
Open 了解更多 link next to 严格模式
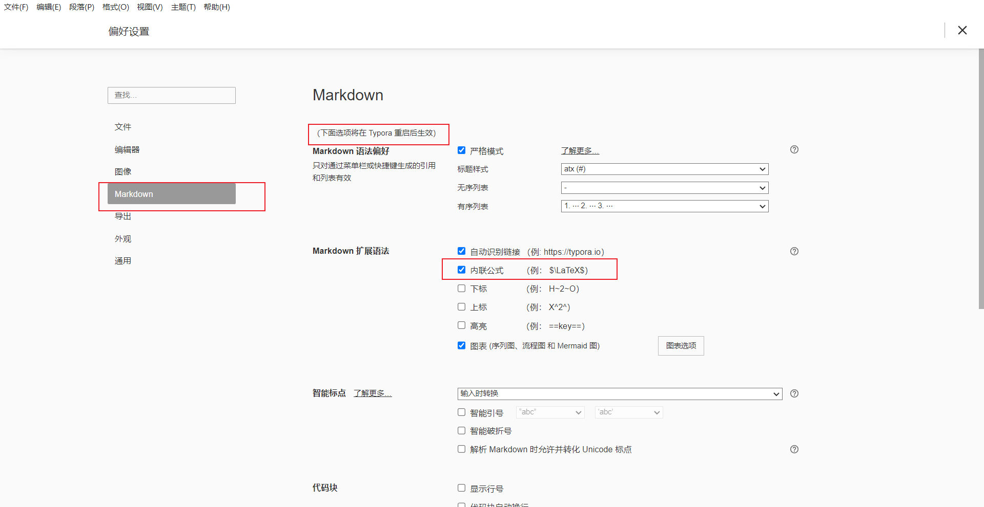(580, 151)
